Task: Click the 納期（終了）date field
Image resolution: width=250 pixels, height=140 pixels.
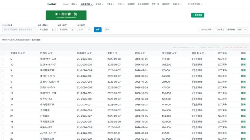Action: pos(66,30)
